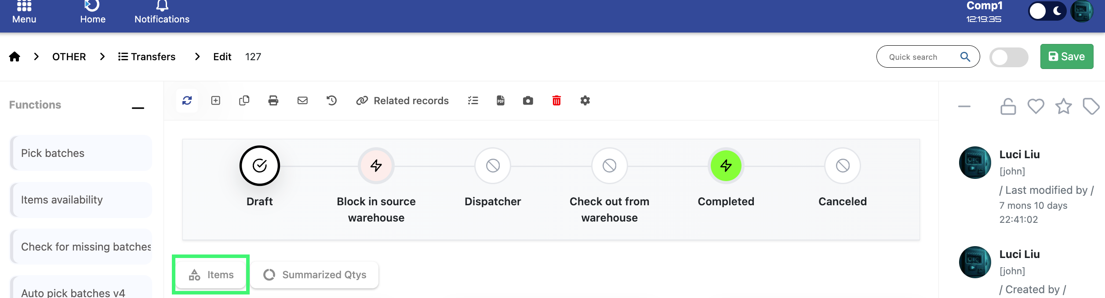Export transfer as PDF
Screen dimensions: 1105x298
pos(500,101)
